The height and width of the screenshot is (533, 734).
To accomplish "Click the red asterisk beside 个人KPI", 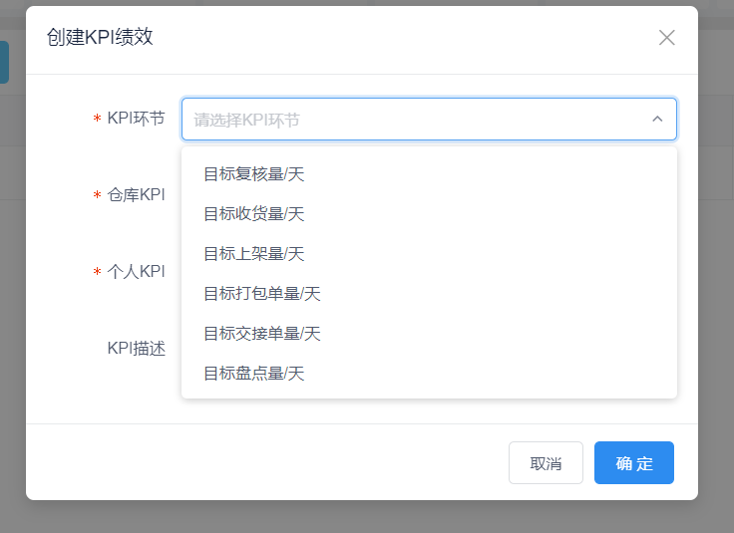I will pyautogui.click(x=98, y=272).
